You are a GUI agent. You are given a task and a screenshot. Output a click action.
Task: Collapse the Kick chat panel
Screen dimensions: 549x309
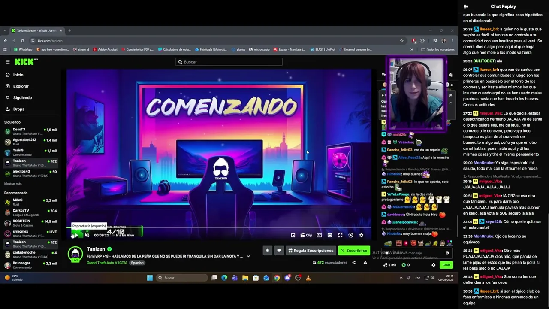(x=384, y=75)
